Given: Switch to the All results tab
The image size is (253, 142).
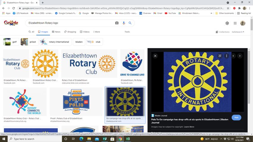Looking at the screenshot, I should pos(31,32).
